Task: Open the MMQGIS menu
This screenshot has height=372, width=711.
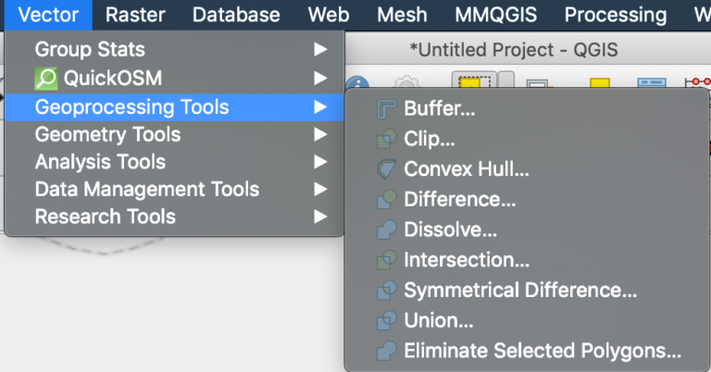Action: point(495,15)
